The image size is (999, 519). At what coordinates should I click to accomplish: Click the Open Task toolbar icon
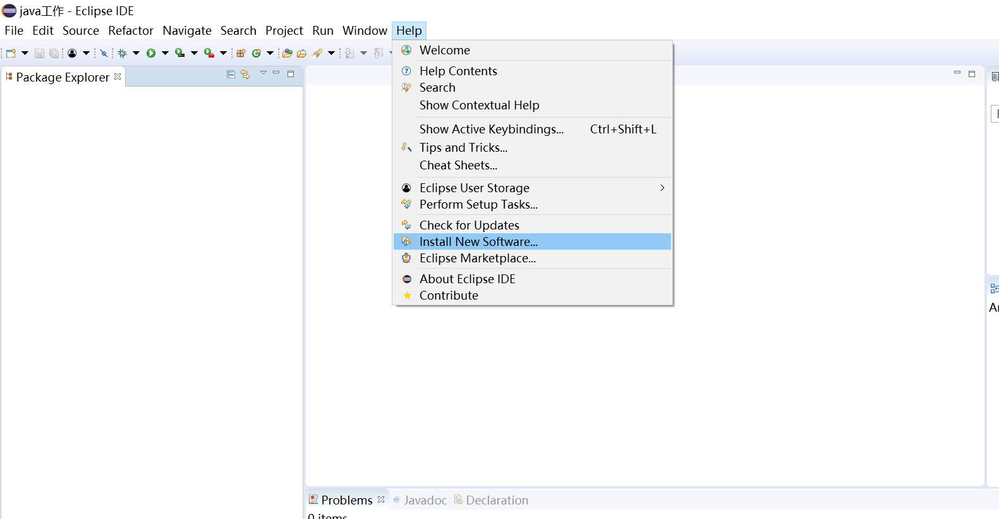click(x=301, y=53)
